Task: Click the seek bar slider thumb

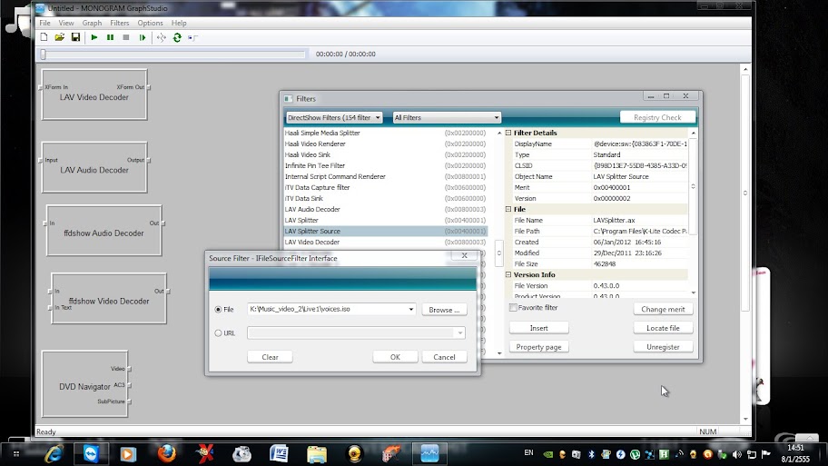Action: (44, 54)
